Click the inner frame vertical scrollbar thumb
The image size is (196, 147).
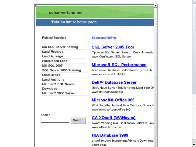pyautogui.click(x=156, y=78)
